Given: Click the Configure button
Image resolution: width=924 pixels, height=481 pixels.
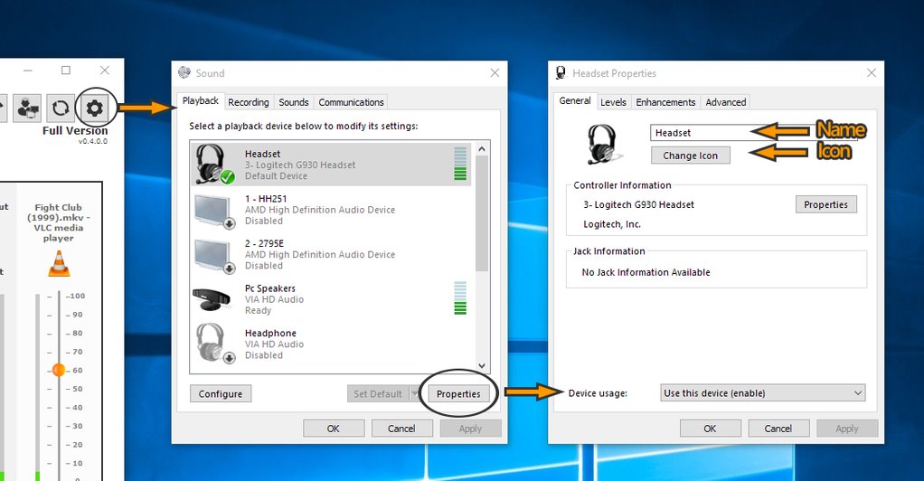Looking at the screenshot, I should click(x=221, y=394).
